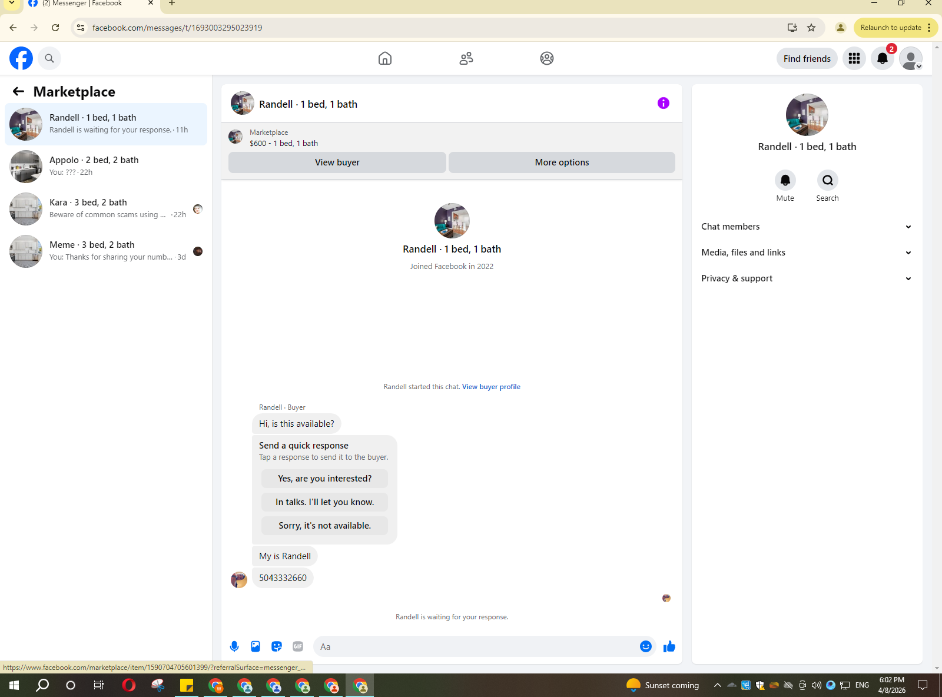Open a new browser tab
The image size is (942, 697).
(x=172, y=4)
